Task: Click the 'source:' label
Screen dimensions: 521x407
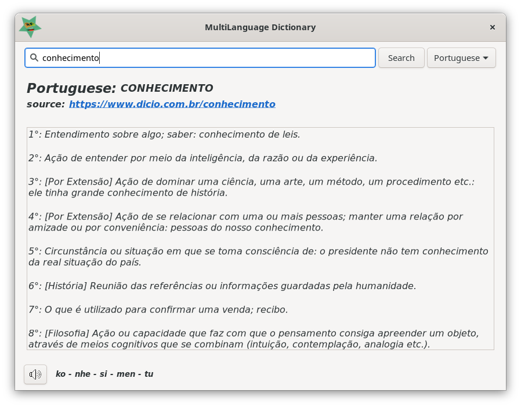Action: (46, 104)
